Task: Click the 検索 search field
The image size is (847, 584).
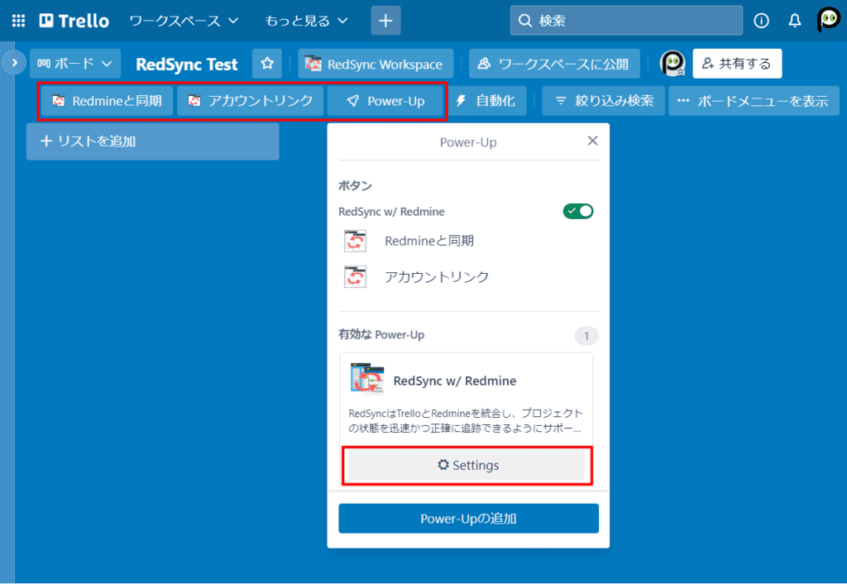Action: [626, 20]
